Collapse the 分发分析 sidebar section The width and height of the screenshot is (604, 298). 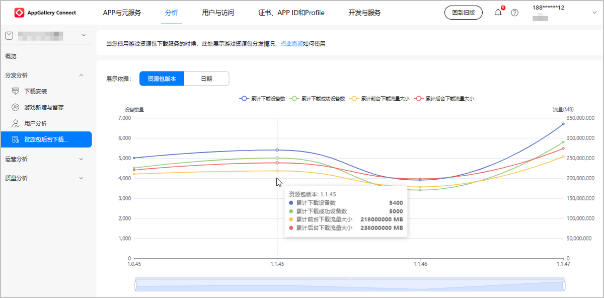(x=82, y=75)
